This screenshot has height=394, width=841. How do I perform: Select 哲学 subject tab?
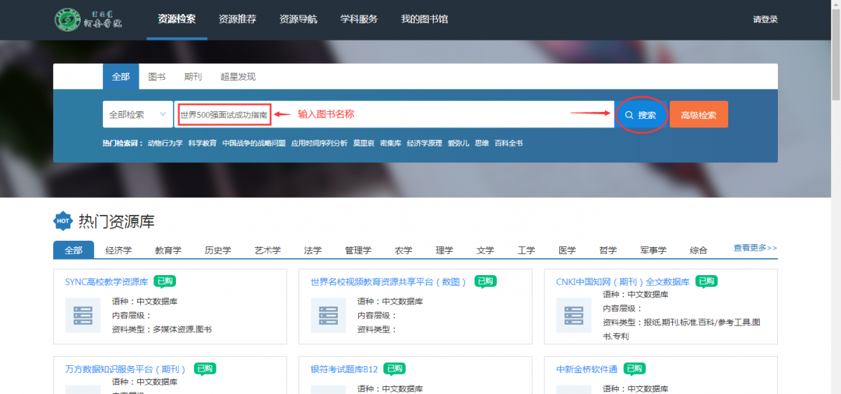[608, 250]
